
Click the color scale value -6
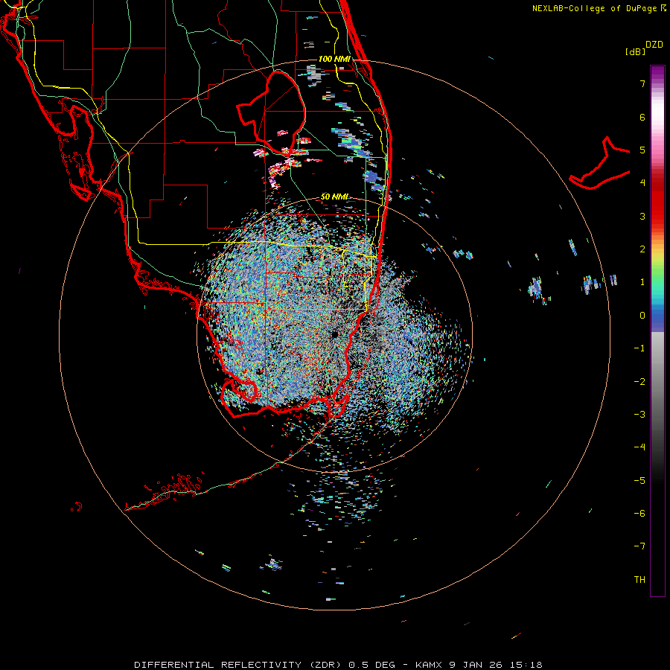pyautogui.click(x=639, y=514)
